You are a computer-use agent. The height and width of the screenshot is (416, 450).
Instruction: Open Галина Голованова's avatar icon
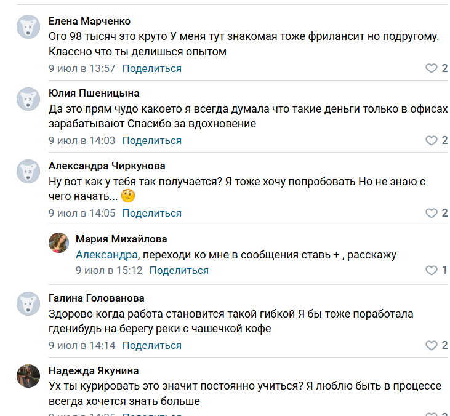pyautogui.click(x=28, y=304)
